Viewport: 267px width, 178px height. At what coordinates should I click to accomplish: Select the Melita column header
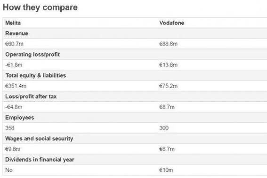[x=13, y=23]
